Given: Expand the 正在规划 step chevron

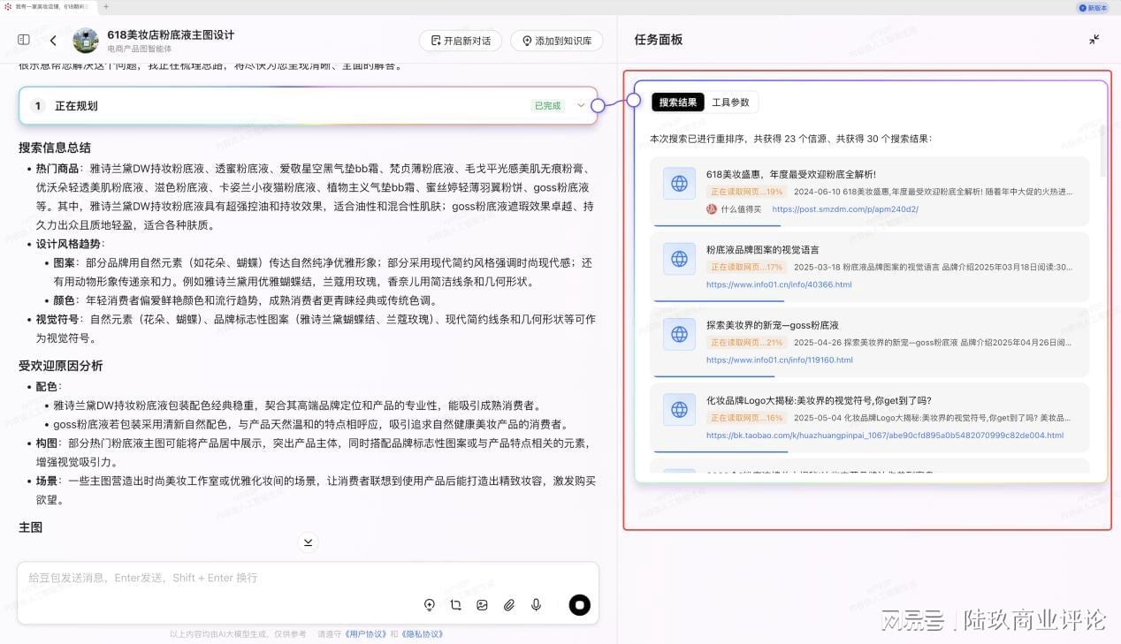Looking at the screenshot, I should coord(581,106).
